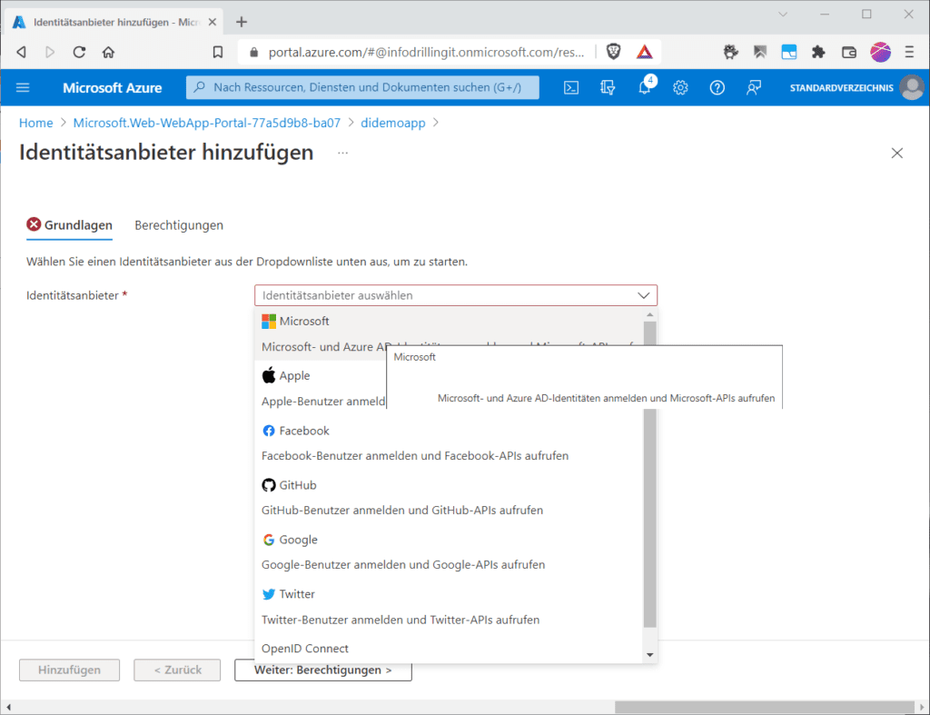Image resolution: width=930 pixels, height=715 pixels.
Task: Click the browser forward arrow
Action: coord(50,52)
